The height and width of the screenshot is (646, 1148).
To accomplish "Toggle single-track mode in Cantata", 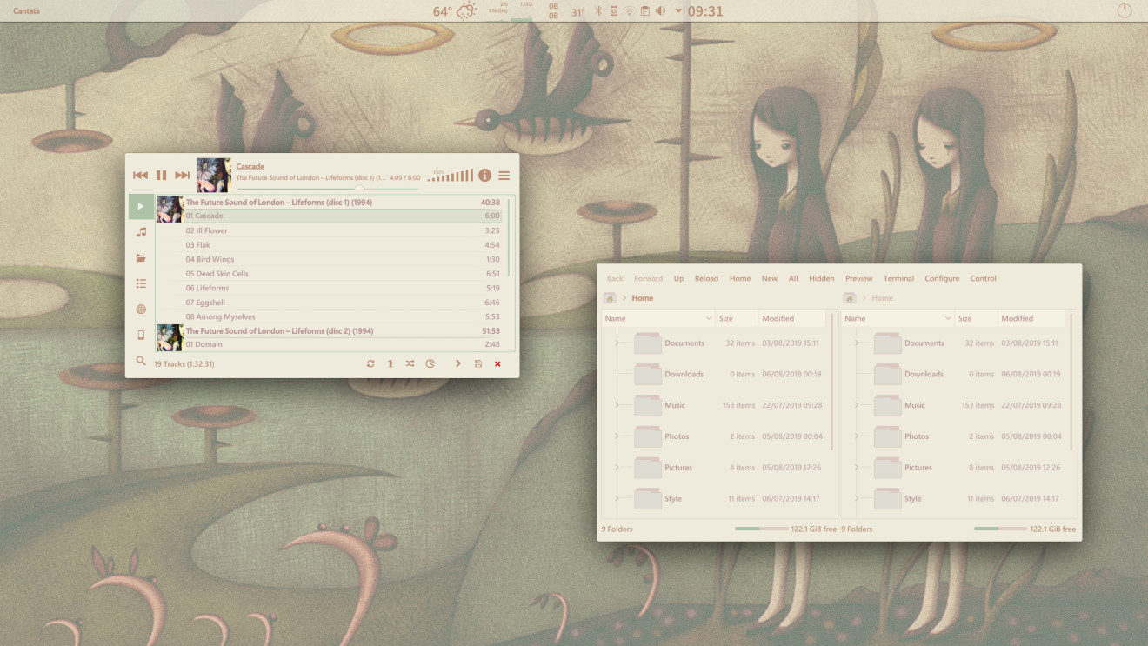I will pyautogui.click(x=390, y=363).
